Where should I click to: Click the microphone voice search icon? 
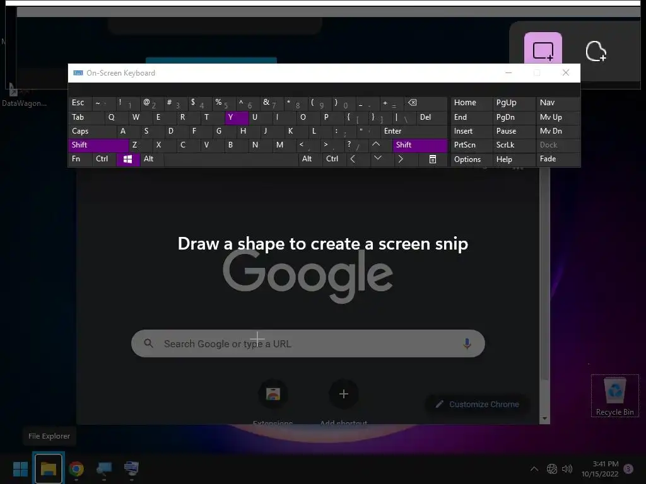[467, 343]
